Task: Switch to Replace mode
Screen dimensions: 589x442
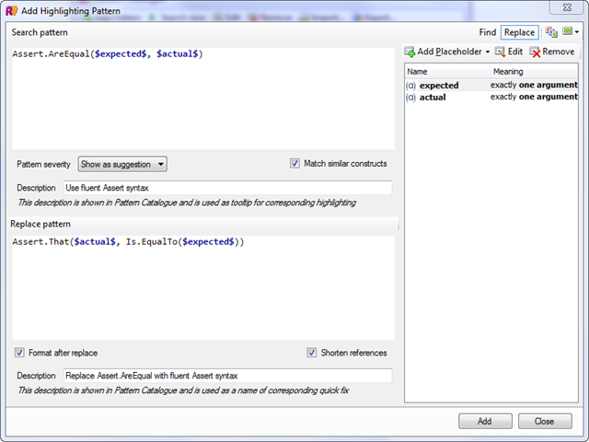Action: [519, 32]
